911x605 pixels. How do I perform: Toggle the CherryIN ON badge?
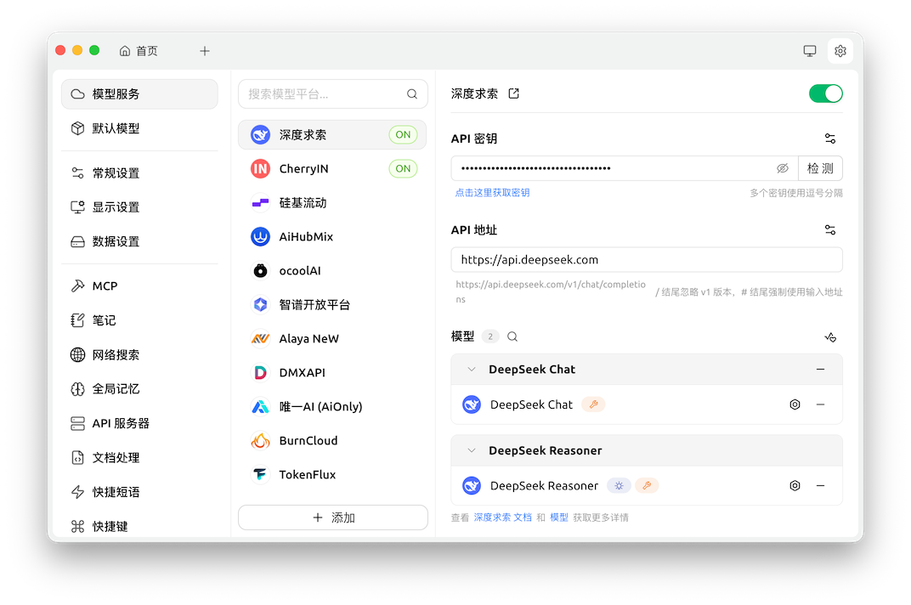coord(403,168)
